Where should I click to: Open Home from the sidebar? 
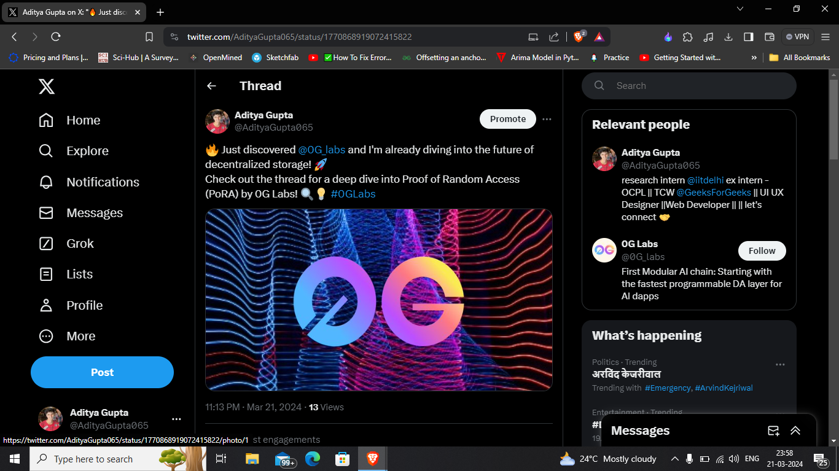pos(69,120)
